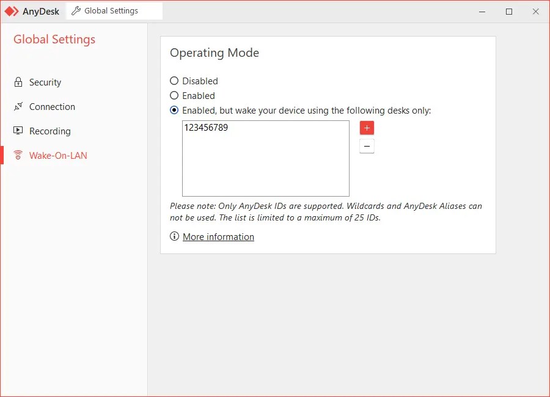Select Wake-On-LAN in the navigation menu
The height and width of the screenshot is (397, 550).
57,155
